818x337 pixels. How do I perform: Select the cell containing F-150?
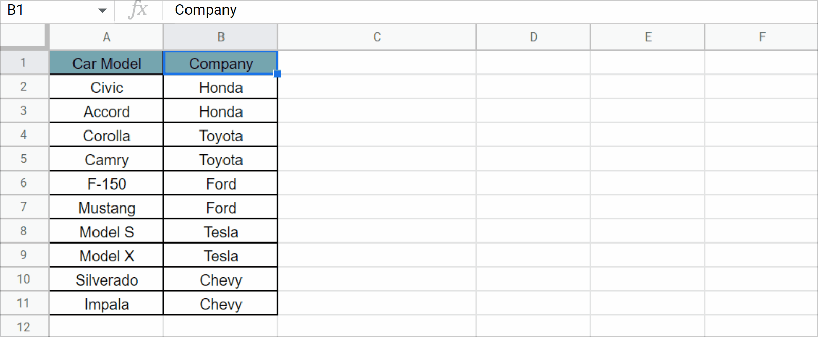(x=106, y=183)
